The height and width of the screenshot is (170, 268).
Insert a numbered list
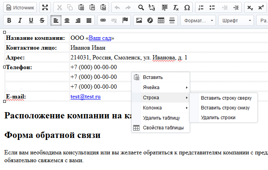tap(201, 7)
